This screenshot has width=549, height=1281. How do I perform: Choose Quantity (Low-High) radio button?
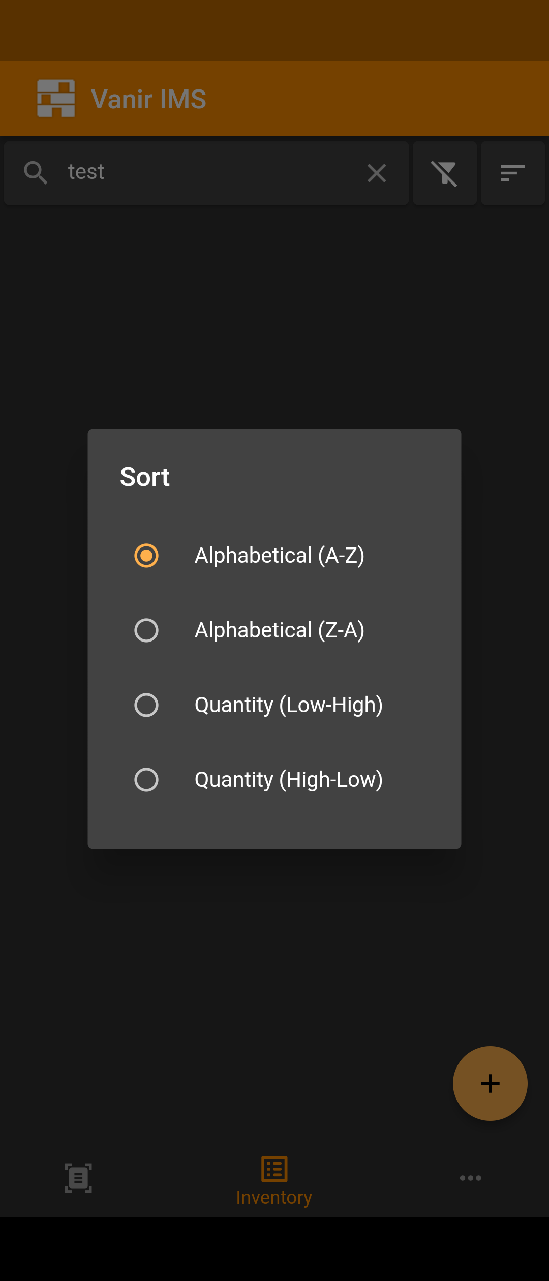[x=146, y=705]
